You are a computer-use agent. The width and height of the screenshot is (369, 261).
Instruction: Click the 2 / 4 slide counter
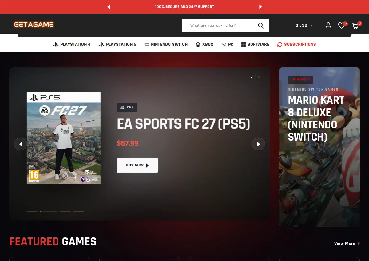pyautogui.click(x=255, y=77)
